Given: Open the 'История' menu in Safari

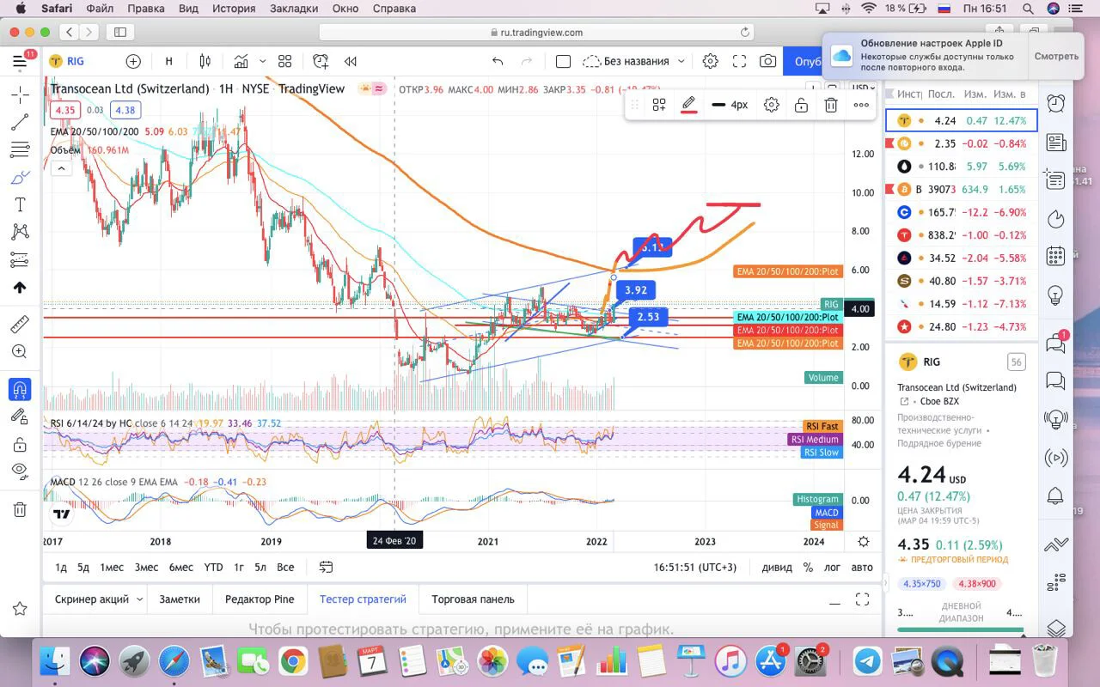Looking at the screenshot, I should (234, 9).
